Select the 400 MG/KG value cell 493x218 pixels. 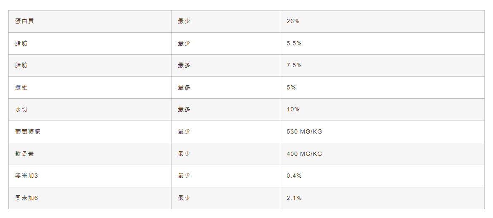(x=304, y=154)
